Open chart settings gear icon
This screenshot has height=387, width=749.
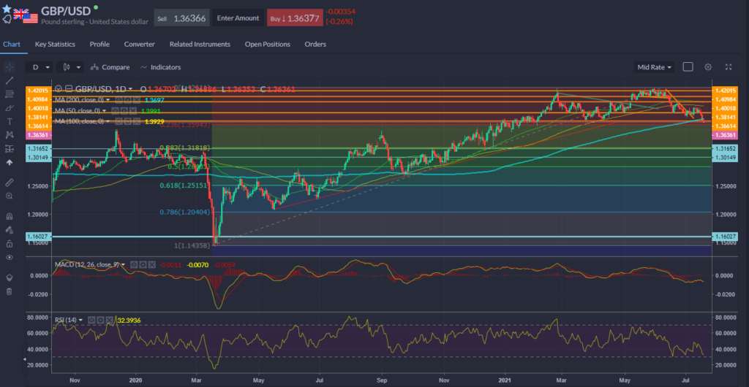[x=708, y=67]
